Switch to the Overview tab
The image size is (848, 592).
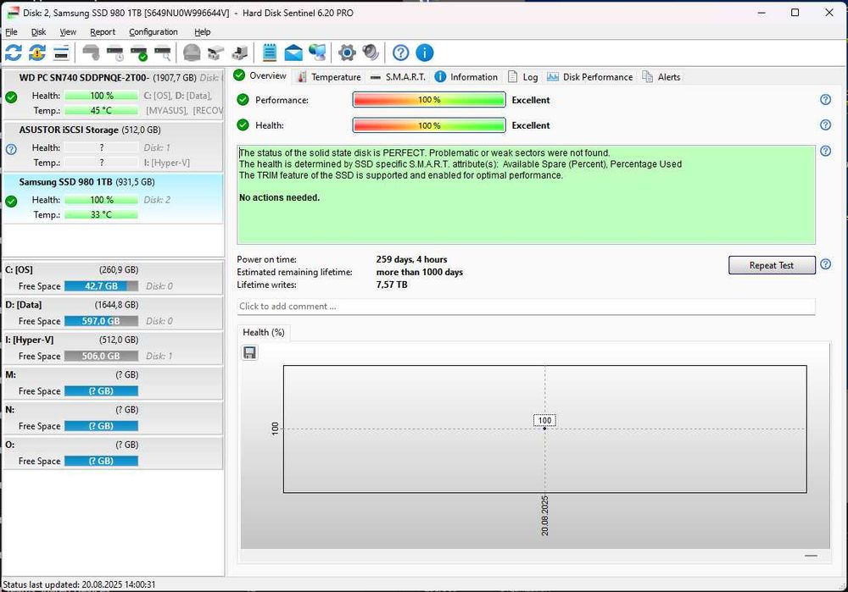[x=260, y=75]
